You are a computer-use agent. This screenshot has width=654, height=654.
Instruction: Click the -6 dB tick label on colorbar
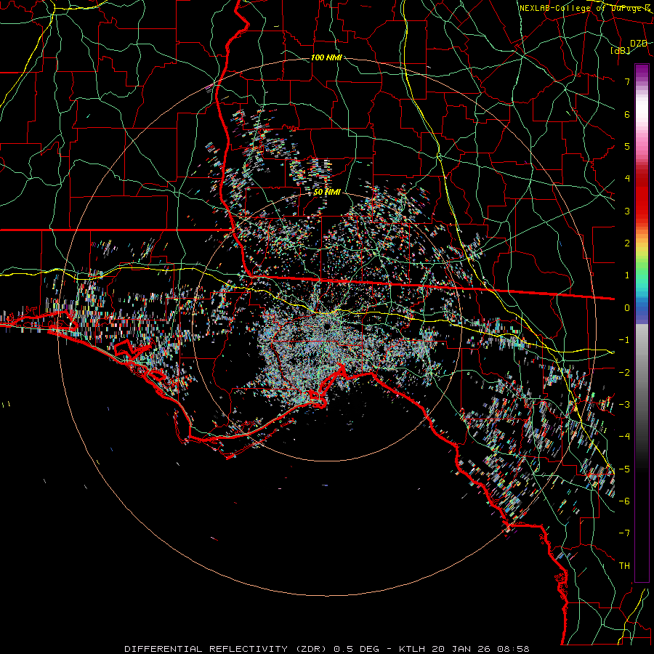624,501
